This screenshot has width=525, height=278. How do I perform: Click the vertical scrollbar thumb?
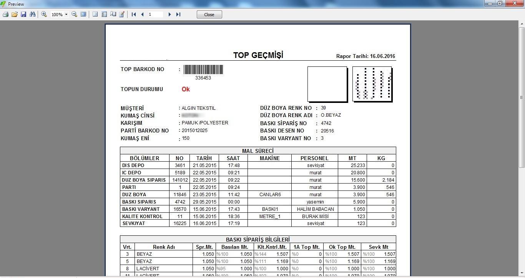click(522, 97)
